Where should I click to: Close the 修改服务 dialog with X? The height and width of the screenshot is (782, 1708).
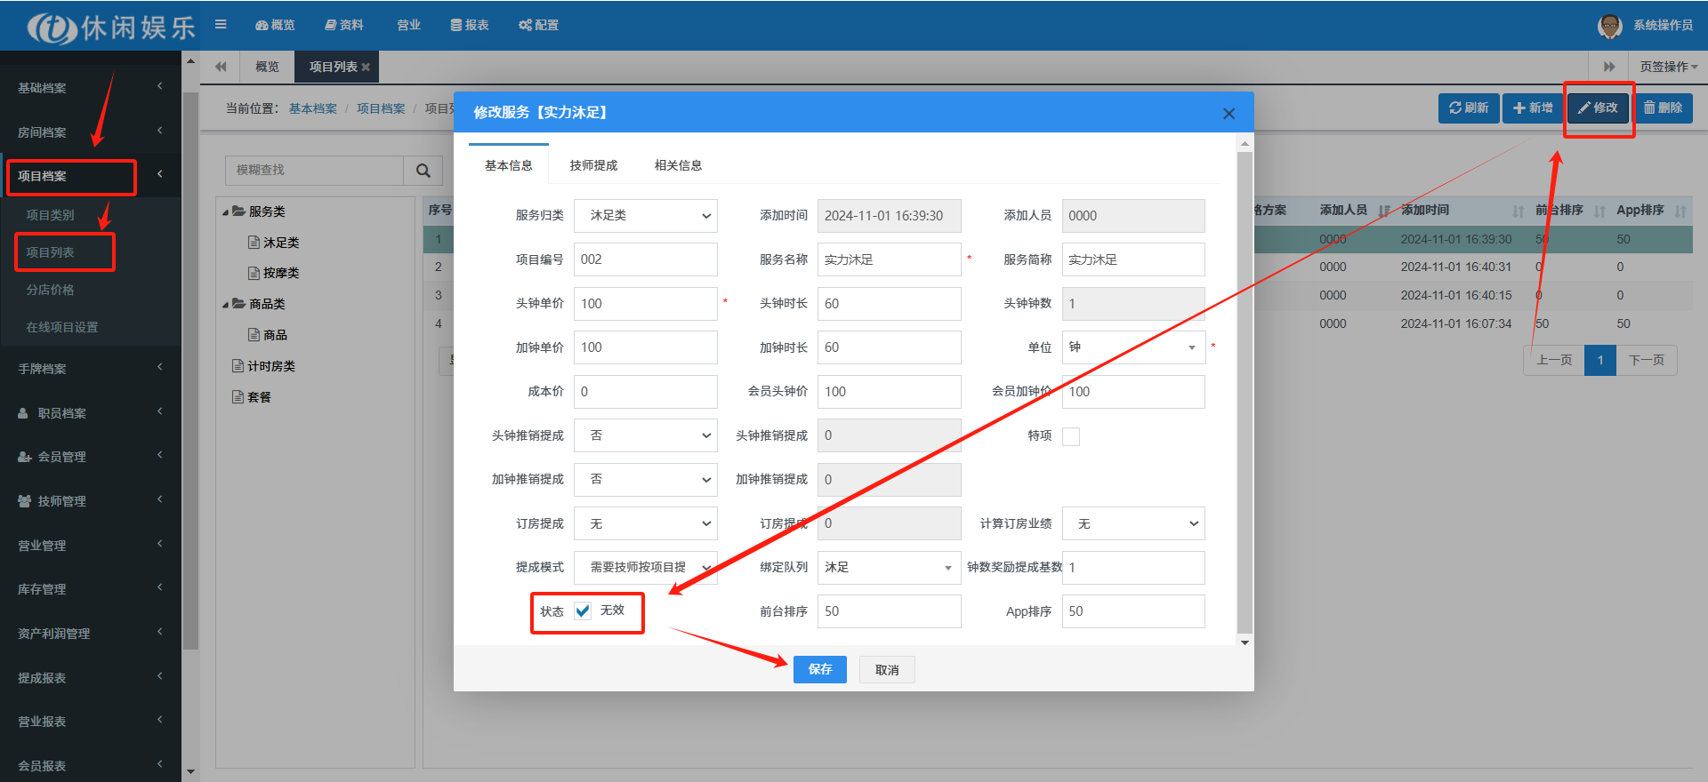1229,114
